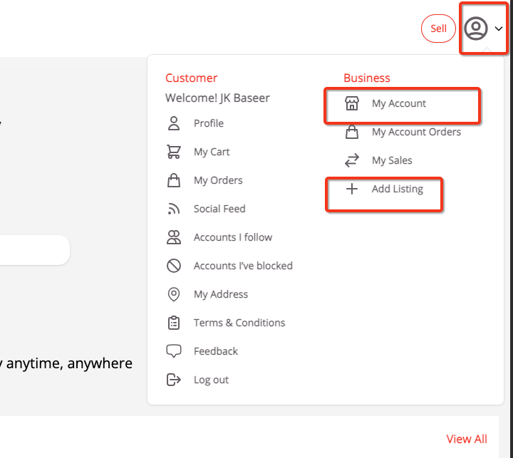Open My Account under Business

[x=399, y=104]
